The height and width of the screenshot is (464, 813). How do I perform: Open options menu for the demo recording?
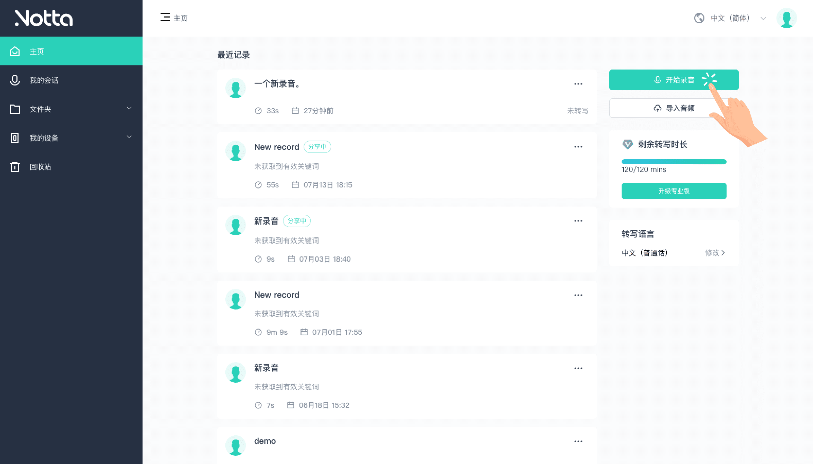pyautogui.click(x=578, y=441)
